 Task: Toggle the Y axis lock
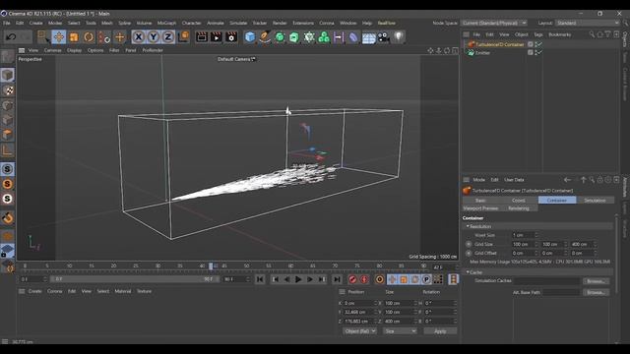point(154,37)
